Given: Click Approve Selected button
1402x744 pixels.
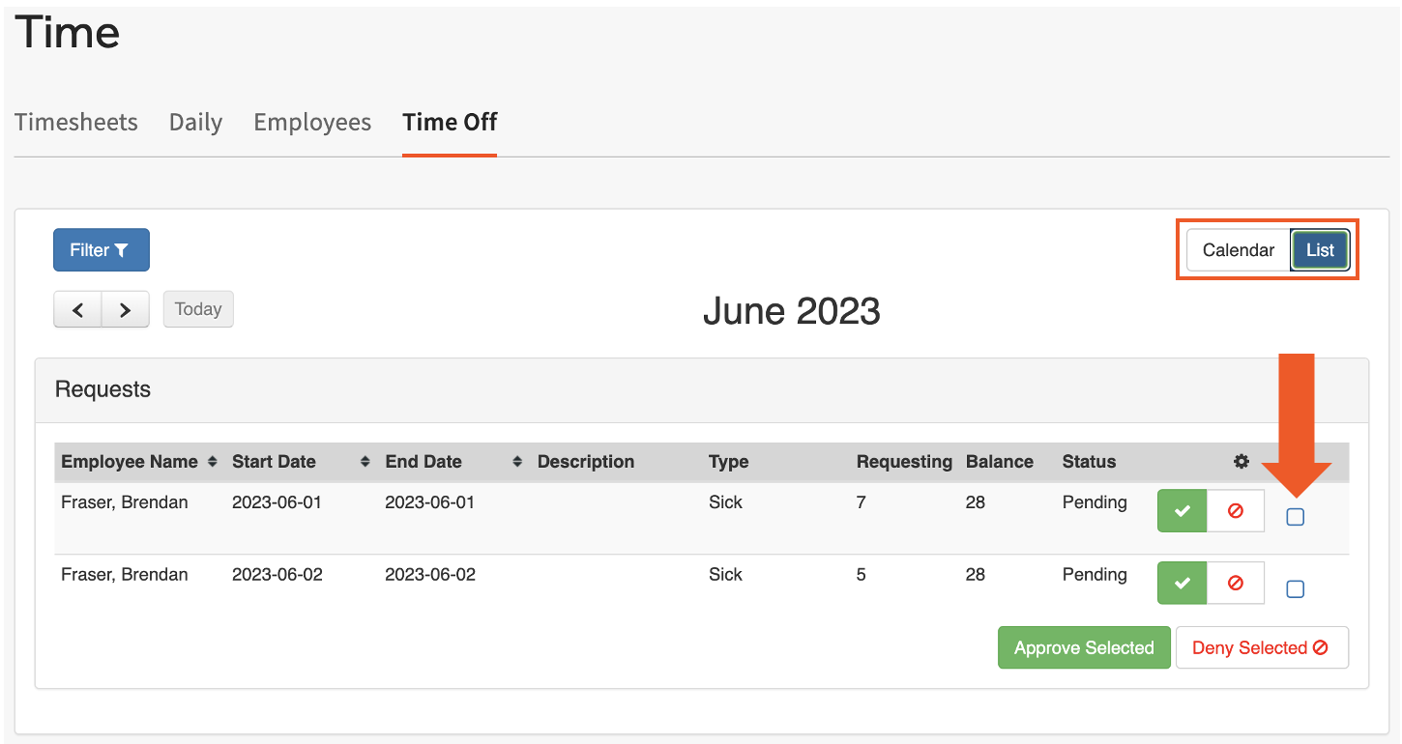Looking at the screenshot, I should (x=1084, y=648).
